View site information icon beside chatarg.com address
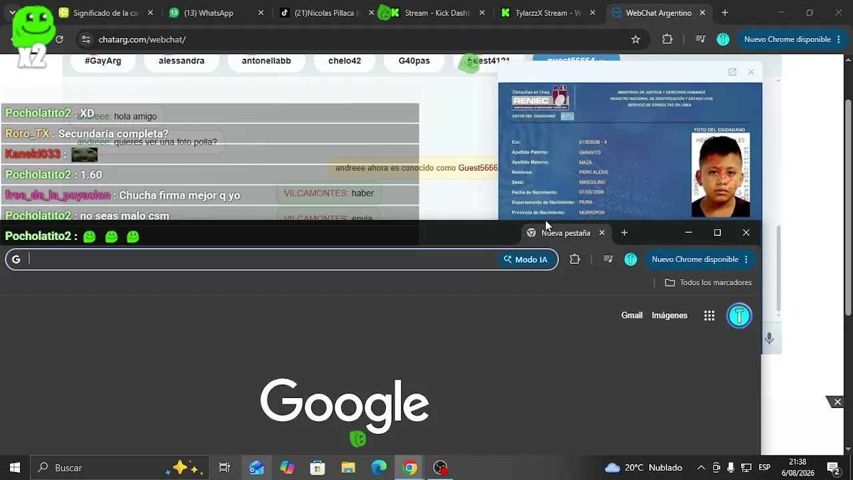The height and width of the screenshot is (480, 853). 85,39
